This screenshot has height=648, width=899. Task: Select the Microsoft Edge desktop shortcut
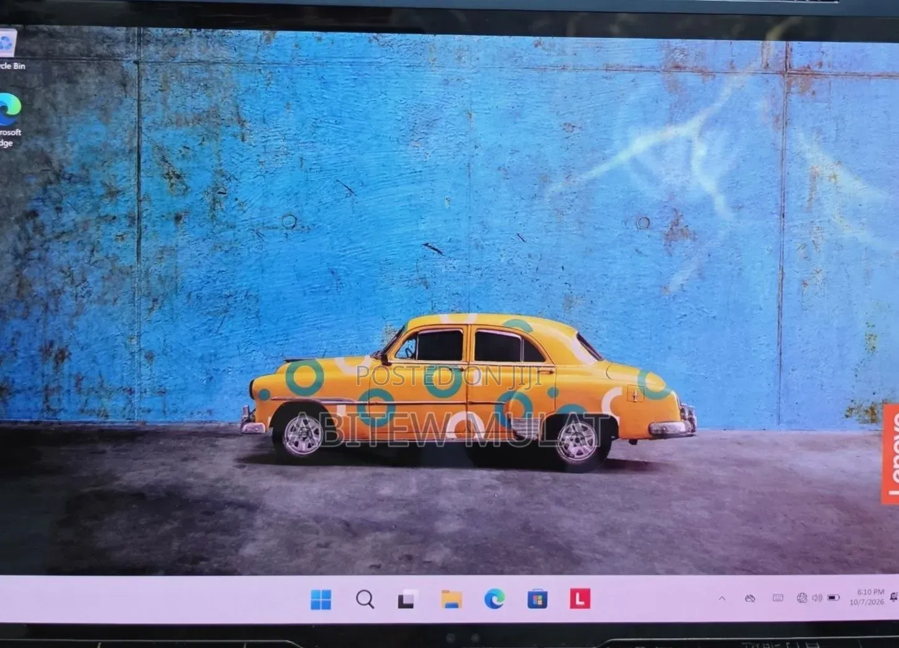[9, 120]
